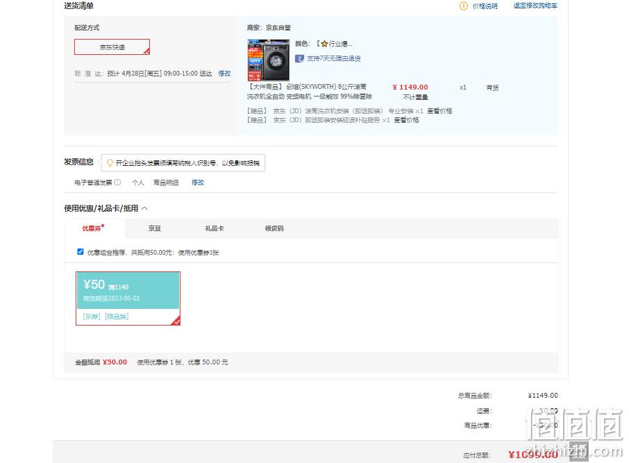
Task: Click the x1 quantity text
Action: pos(463,87)
